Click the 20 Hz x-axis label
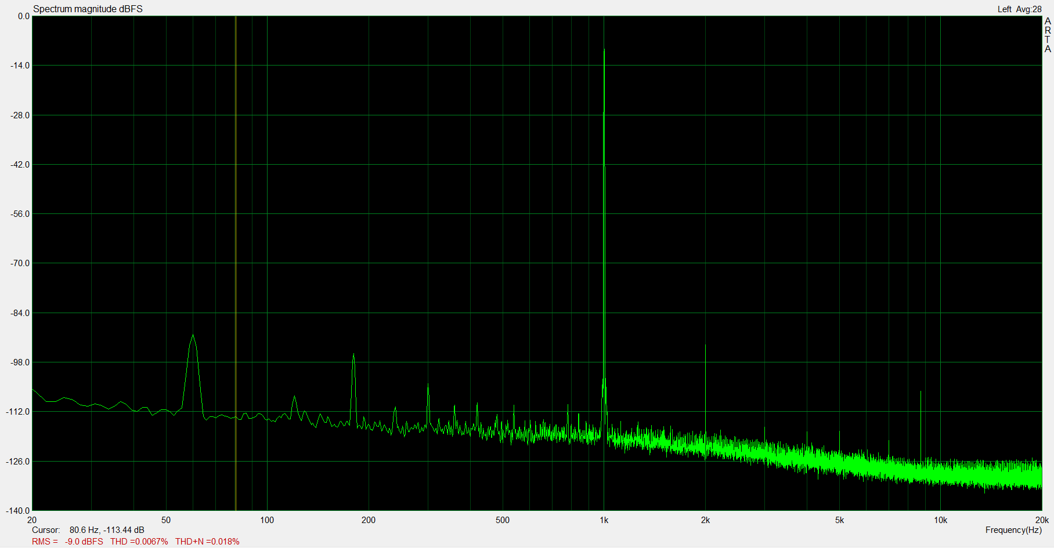The height and width of the screenshot is (548, 1054). pyautogui.click(x=32, y=520)
